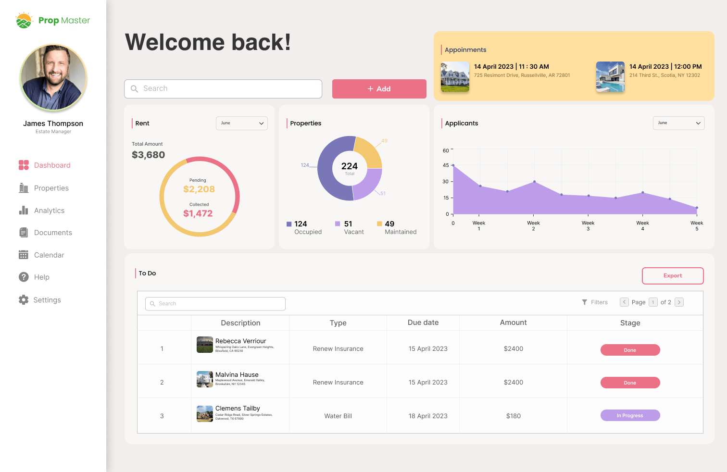
Task: Toggle Rebecca Verriour's Done stage
Action: pyautogui.click(x=630, y=350)
